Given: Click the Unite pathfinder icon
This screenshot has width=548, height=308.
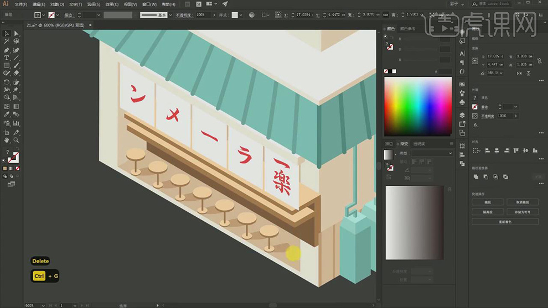Looking at the screenshot, I should 476,177.
